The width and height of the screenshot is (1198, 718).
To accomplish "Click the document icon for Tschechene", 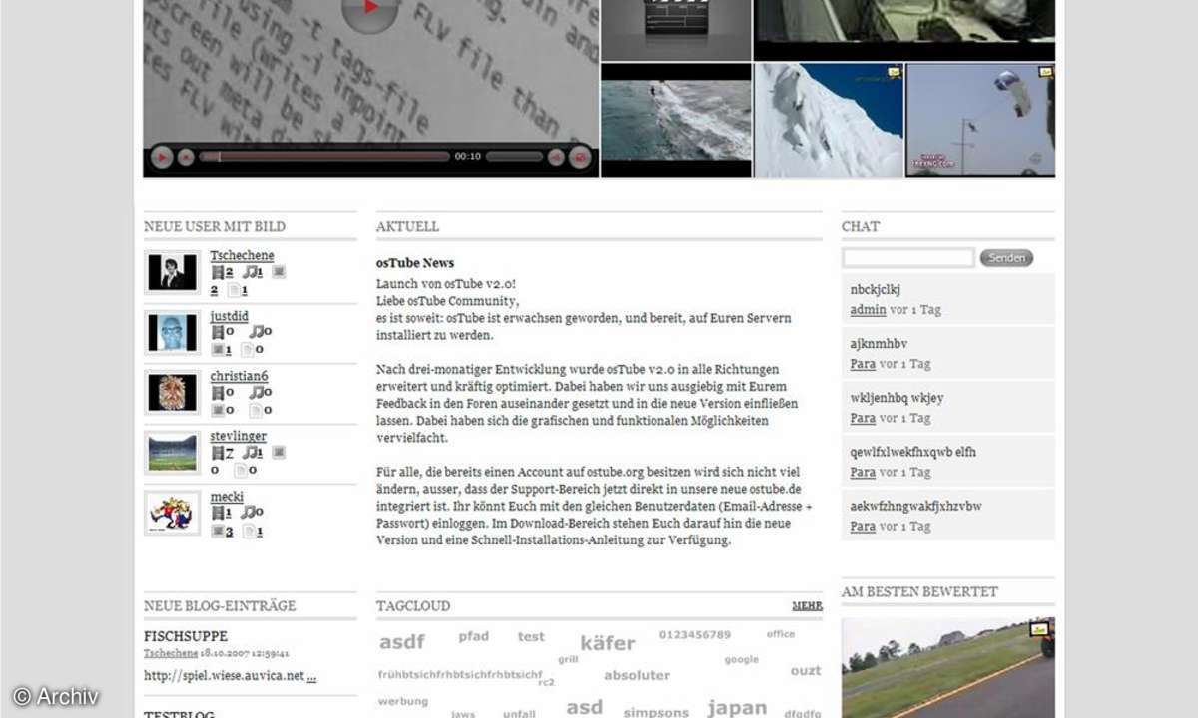I will (x=234, y=290).
